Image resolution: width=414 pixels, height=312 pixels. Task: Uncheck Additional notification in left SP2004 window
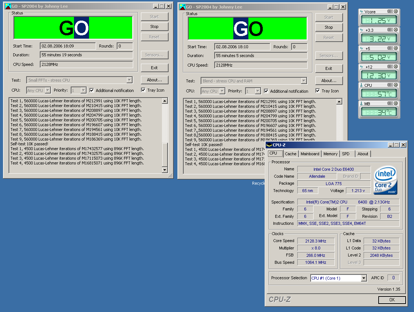(x=92, y=90)
